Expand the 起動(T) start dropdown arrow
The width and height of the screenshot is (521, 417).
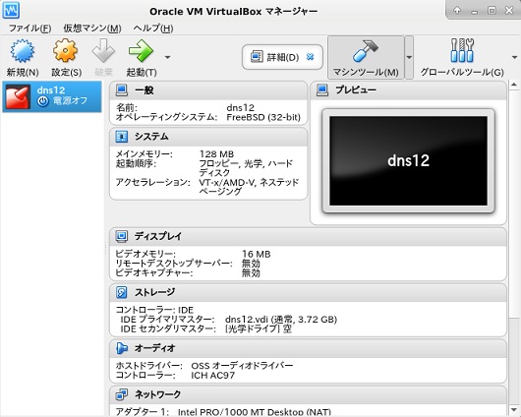(167, 57)
